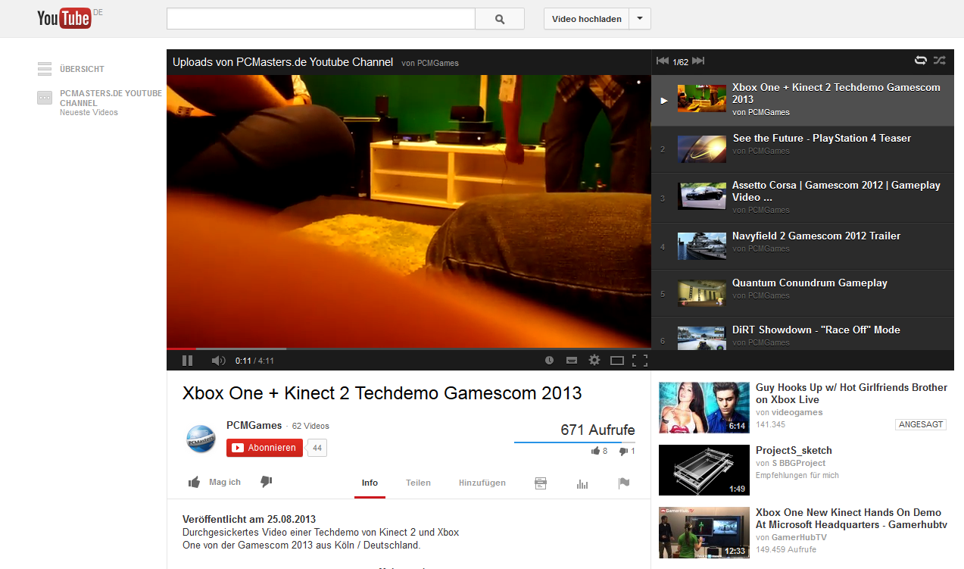Focus the YouTube search field
The height and width of the screenshot is (569, 964).
321,19
